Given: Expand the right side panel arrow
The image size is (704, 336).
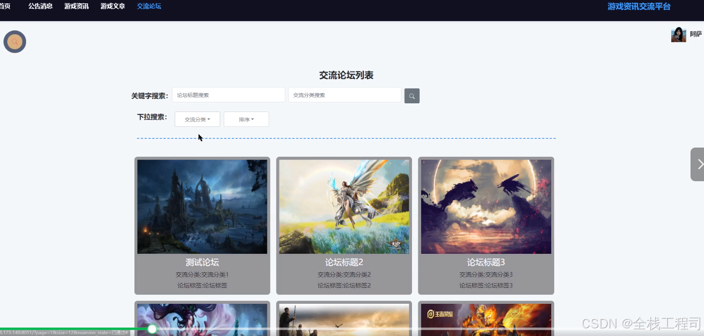Looking at the screenshot, I should click(698, 164).
